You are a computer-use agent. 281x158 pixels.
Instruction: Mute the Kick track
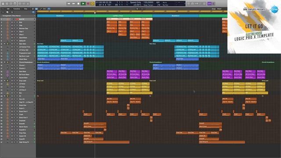point(12,22)
